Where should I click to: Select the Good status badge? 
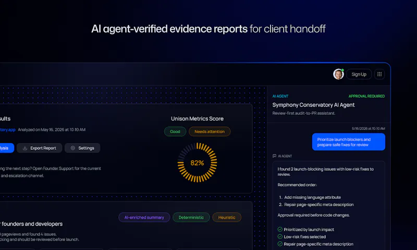pos(175,132)
